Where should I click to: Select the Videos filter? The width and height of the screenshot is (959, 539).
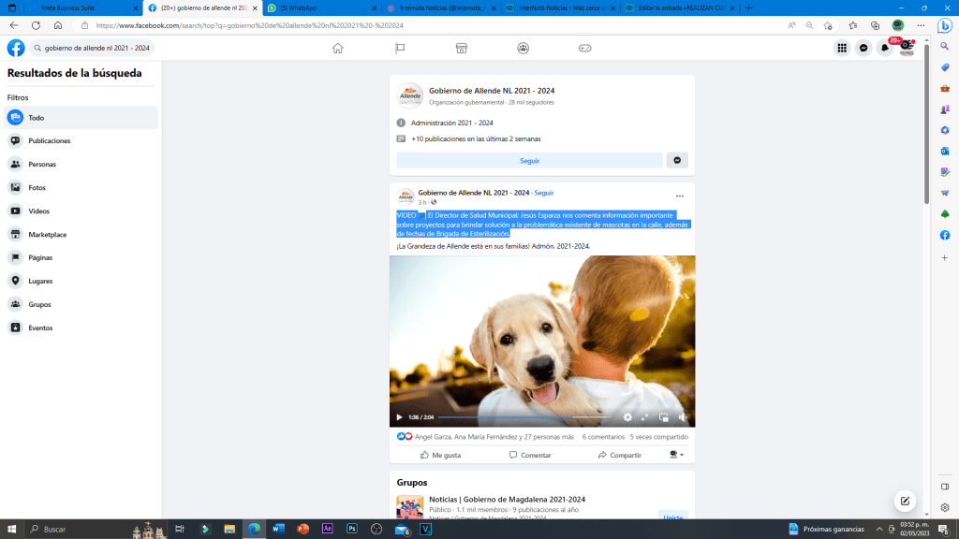tap(38, 211)
